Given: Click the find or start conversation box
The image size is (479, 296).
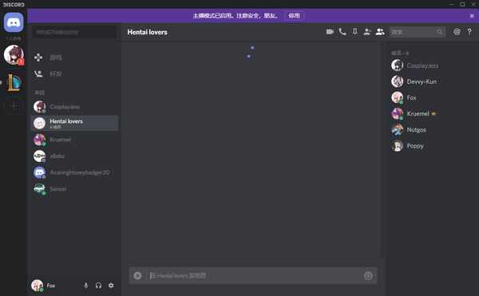Looking at the screenshot, I should [x=74, y=32].
